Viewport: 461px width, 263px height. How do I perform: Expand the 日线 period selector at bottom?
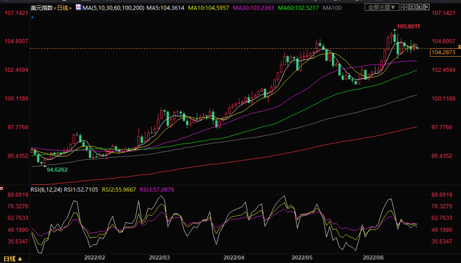[12, 259]
